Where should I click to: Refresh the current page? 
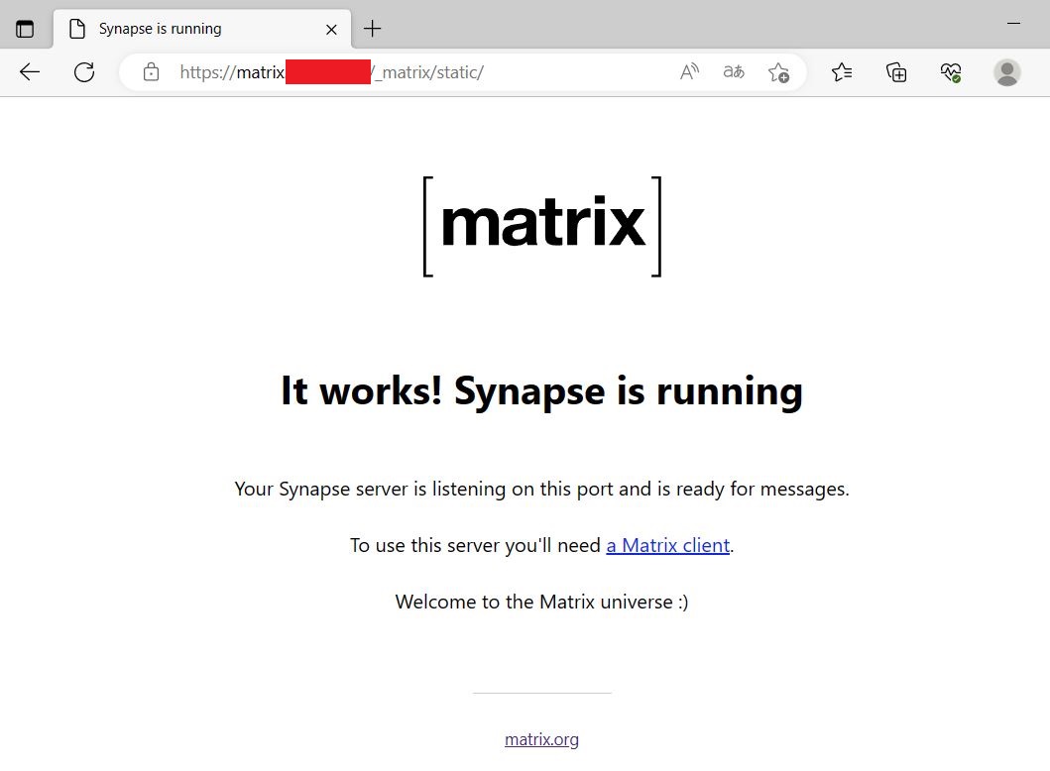[83, 71]
